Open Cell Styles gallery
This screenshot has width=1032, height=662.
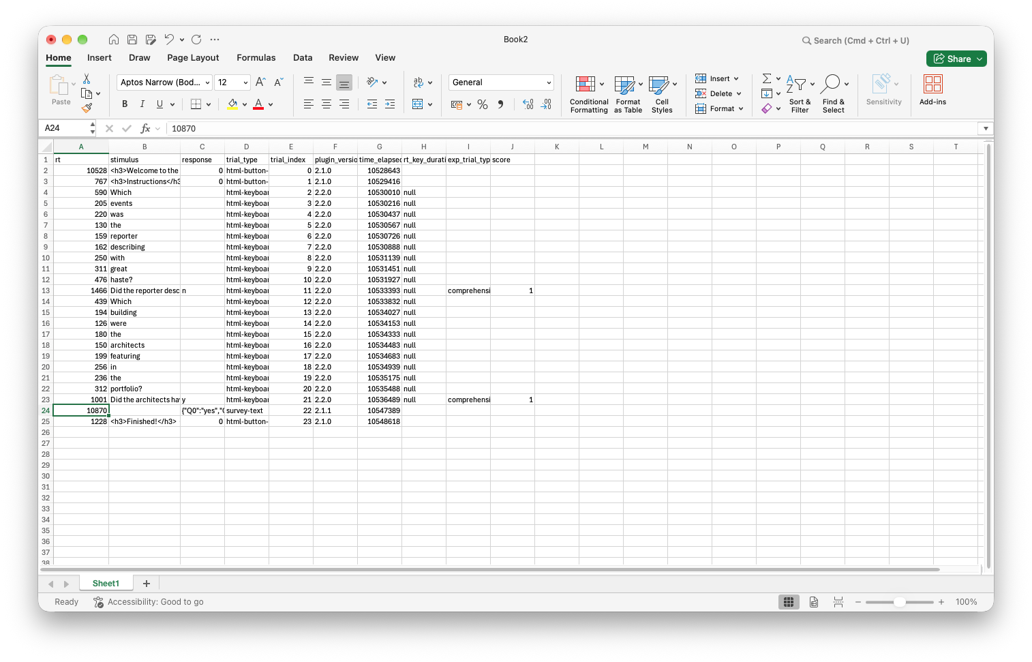click(662, 95)
